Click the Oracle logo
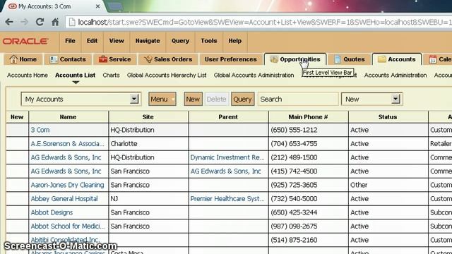Viewport: 452px width, 254px height. point(25,41)
